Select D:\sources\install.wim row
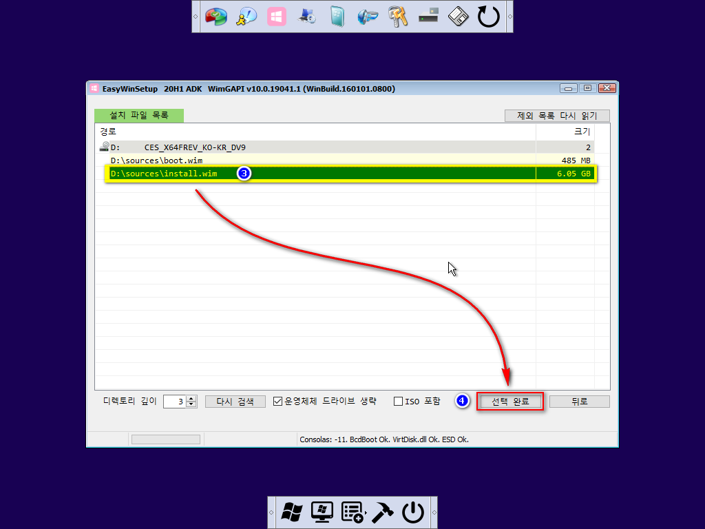The height and width of the screenshot is (529, 705). pyautogui.click(x=351, y=173)
